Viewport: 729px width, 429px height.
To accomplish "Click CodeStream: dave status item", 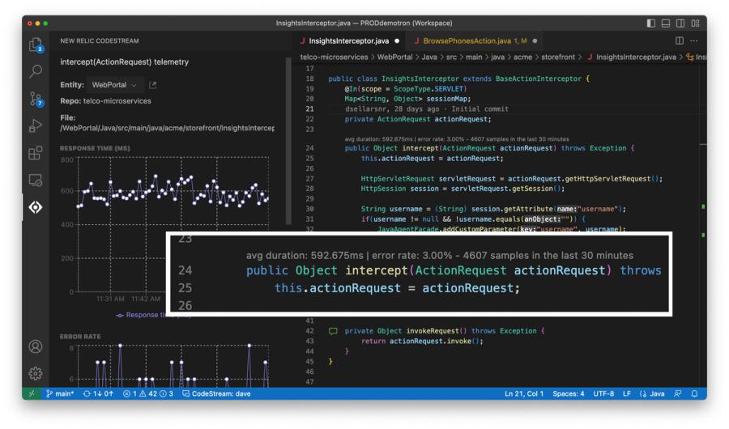I will (216, 393).
